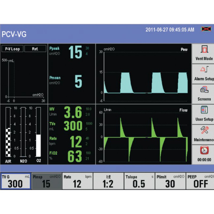Viewport: 214px width, 214px height.
Task: Click the O2 flow meter bar
Action: pos(38,132)
